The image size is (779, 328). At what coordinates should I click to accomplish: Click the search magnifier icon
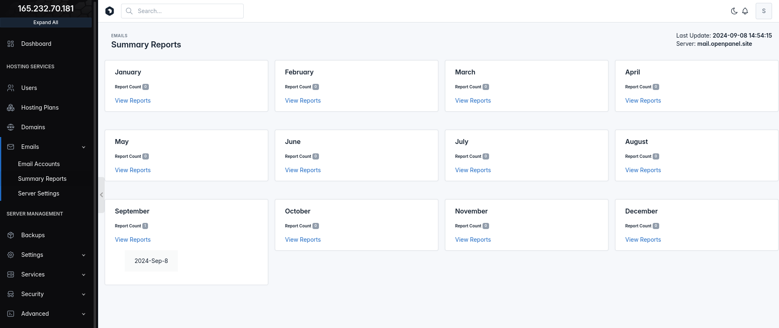(129, 11)
